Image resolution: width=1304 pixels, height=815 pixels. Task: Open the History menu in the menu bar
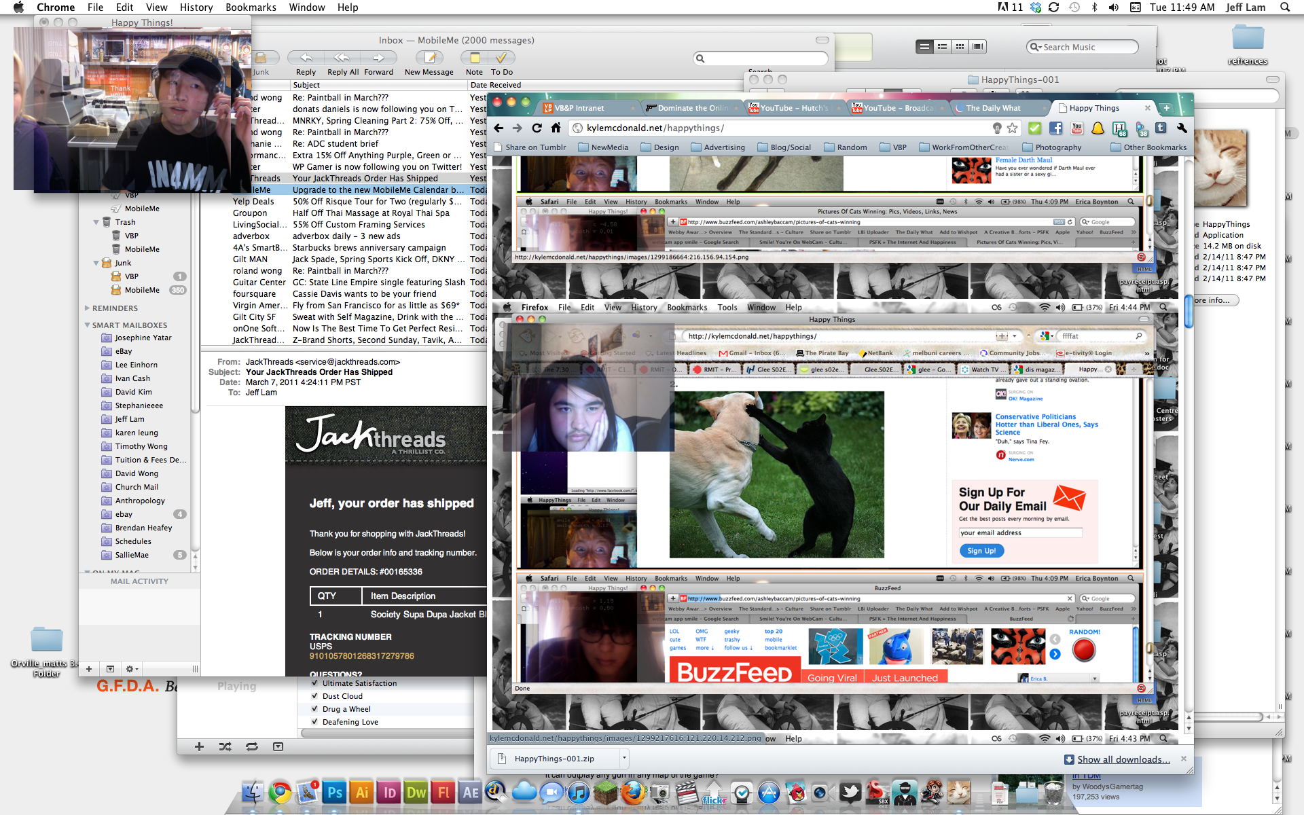tap(196, 7)
